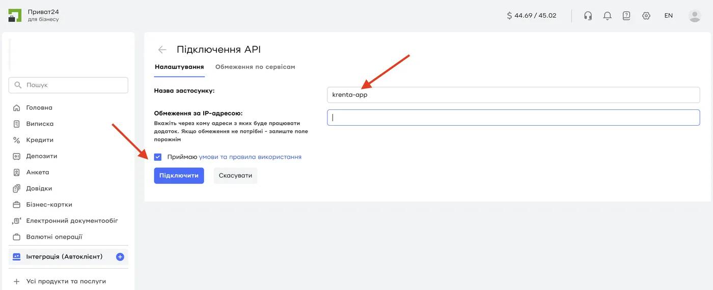Click the Назва застосунку field with krenta-app
Viewport: 713px width, 290px height.
(x=513, y=95)
